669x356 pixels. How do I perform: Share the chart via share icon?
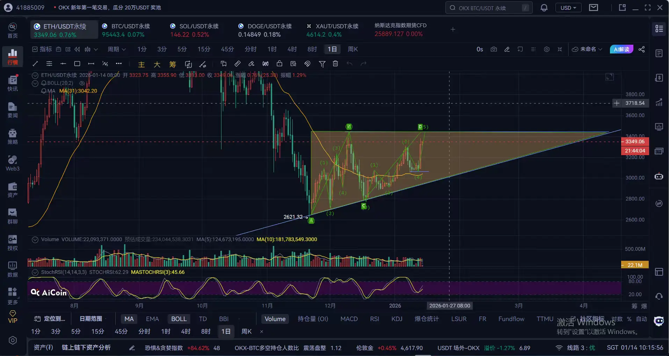642,49
